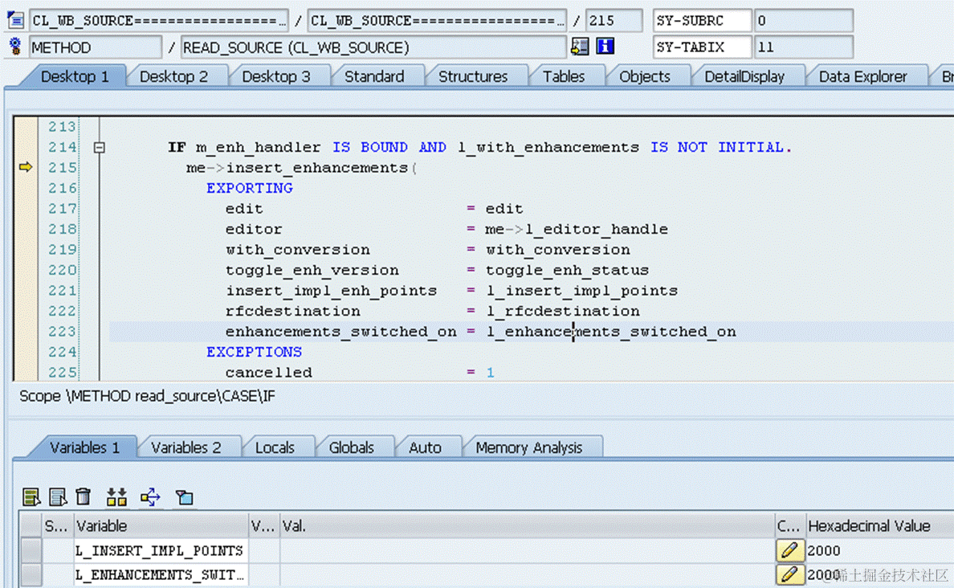Click the SY-TABIX value field showing 11

(x=803, y=47)
